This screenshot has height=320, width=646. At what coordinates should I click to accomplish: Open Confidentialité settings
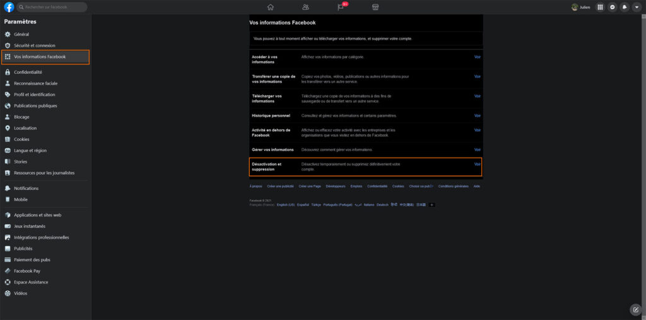[x=45, y=72]
